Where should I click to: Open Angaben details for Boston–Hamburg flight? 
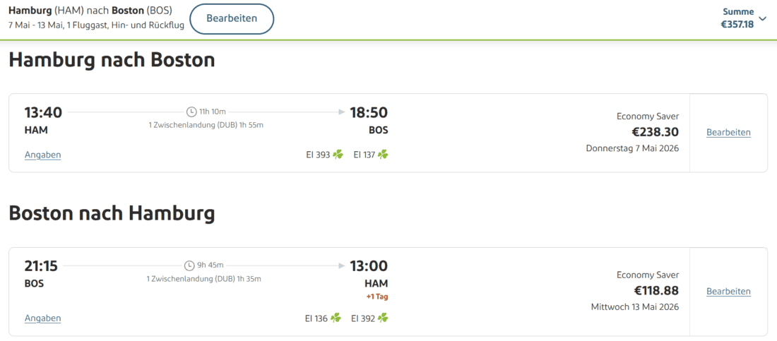(x=43, y=318)
